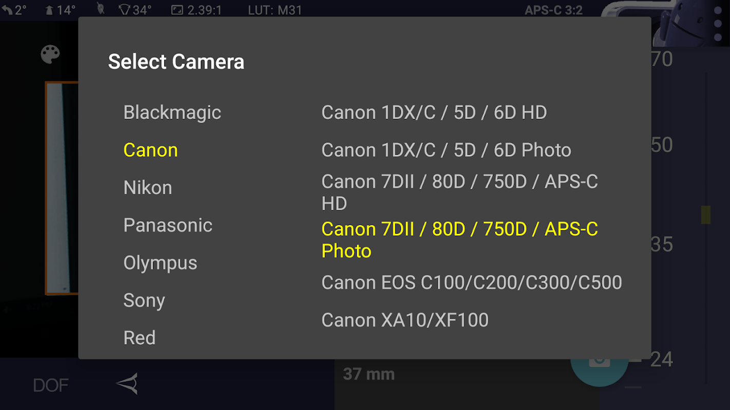This screenshot has height=410, width=730.
Task: Tap the focal length slider handle
Action: coord(706,215)
